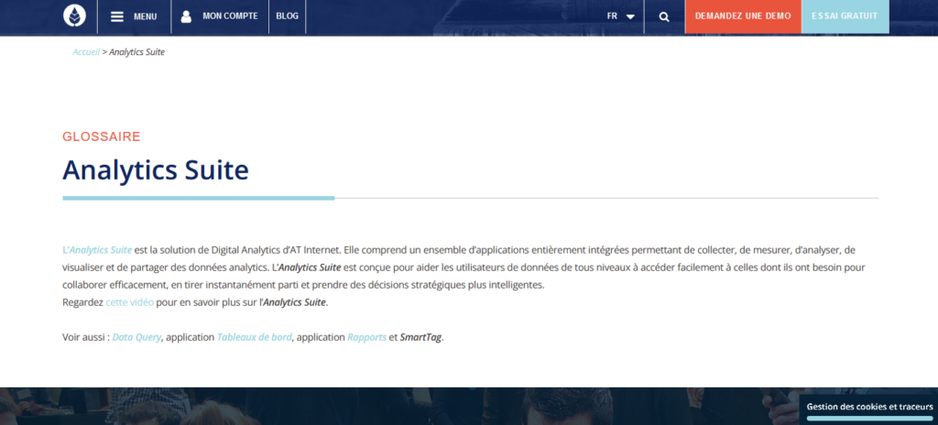
Task: Click ESSAI GRATUIT button
Action: coord(845,16)
